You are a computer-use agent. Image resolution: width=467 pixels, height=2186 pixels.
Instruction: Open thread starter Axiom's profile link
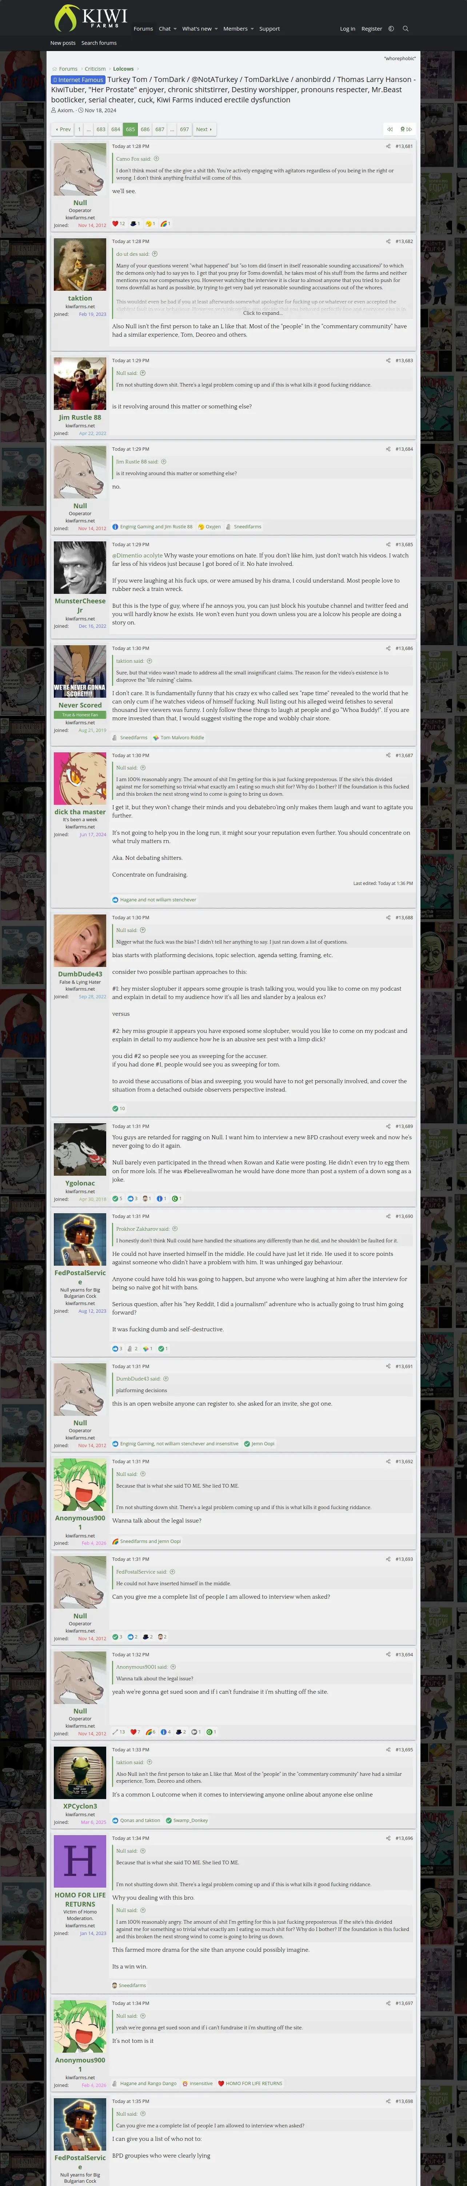coord(65,110)
